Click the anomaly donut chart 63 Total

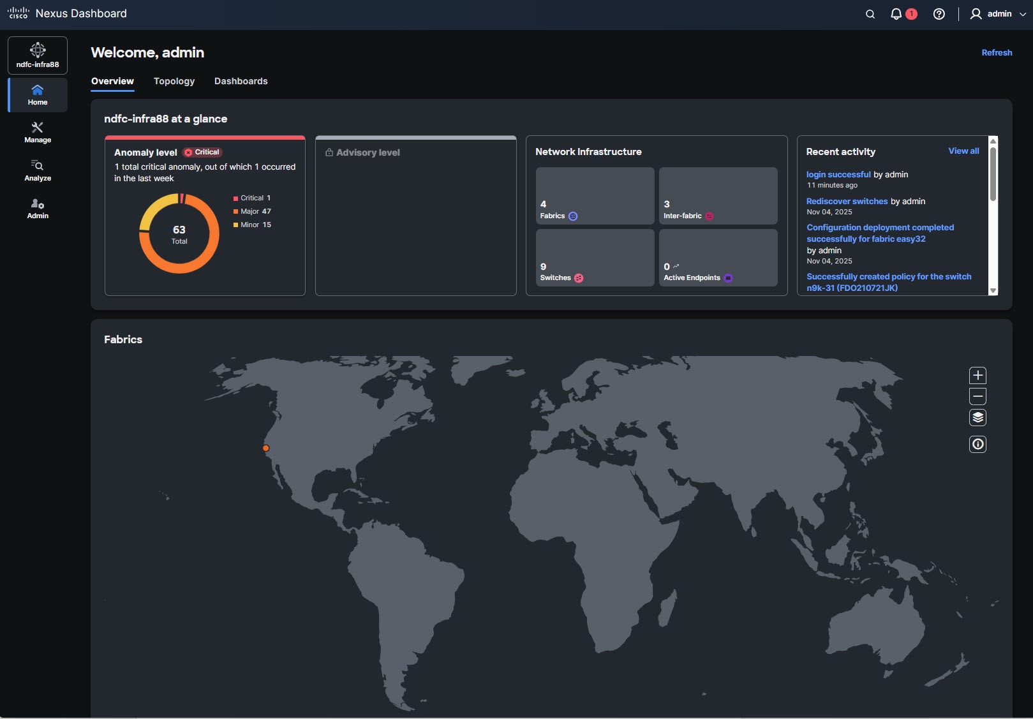[179, 233]
